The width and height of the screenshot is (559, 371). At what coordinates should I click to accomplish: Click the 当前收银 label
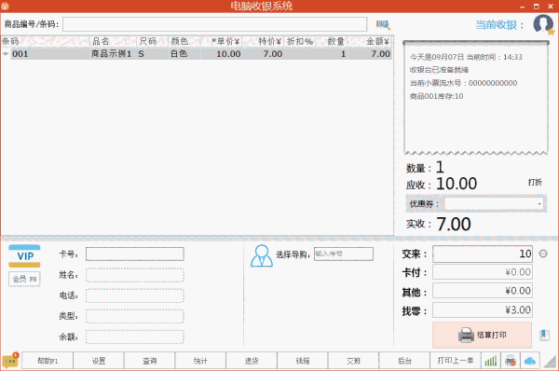499,24
